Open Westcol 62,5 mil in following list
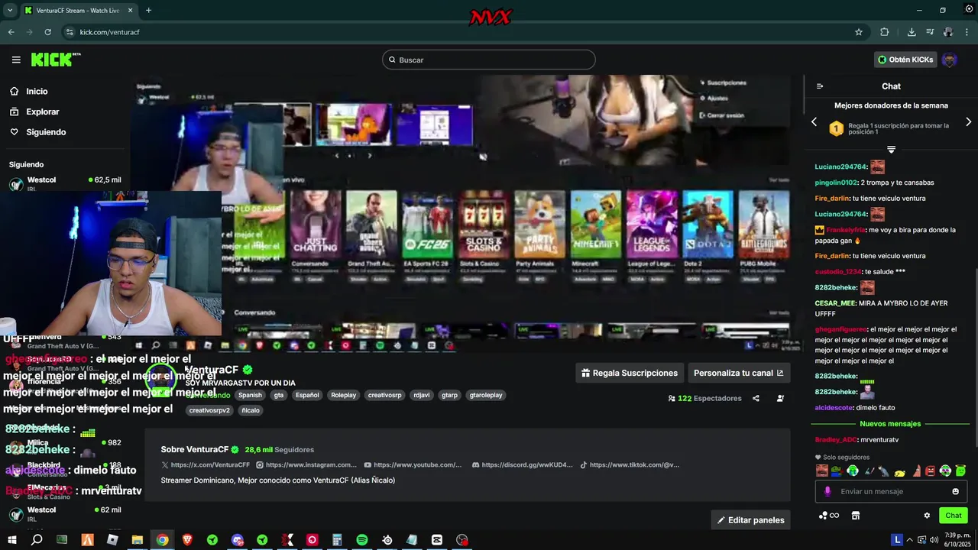Viewport: 978px width, 550px height. click(x=64, y=183)
